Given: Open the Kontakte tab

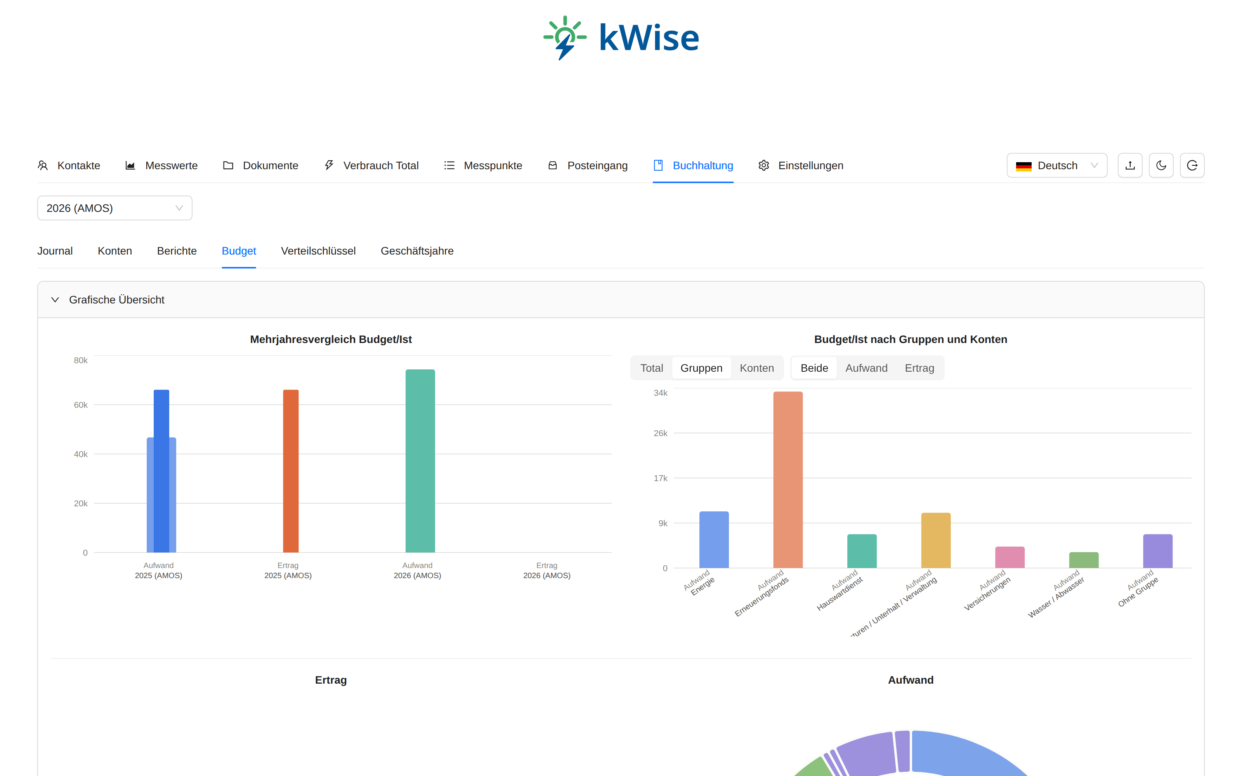Looking at the screenshot, I should point(69,165).
